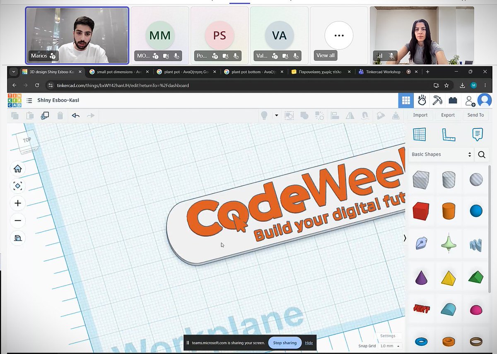
Task: Open the workplane Settings button
Action: pos(388,336)
